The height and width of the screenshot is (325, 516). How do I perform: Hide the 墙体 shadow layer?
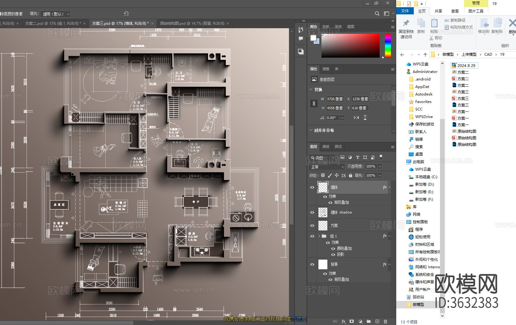point(312,212)
